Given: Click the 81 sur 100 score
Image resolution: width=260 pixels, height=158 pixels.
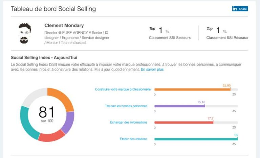Looking at the screenshot, I should [x=47, y=114].
